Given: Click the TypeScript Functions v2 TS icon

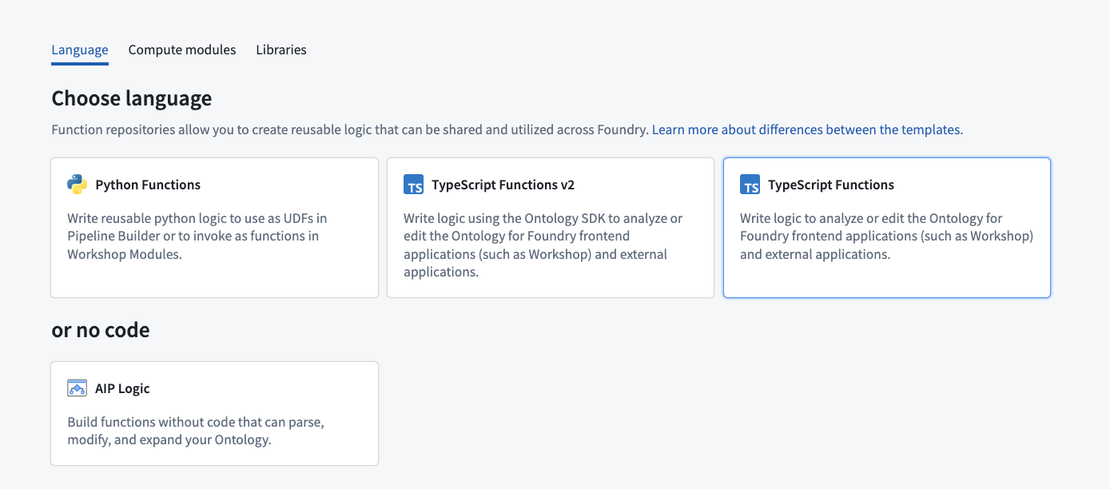Looking at the screenshot, I should tap(413, 185).
